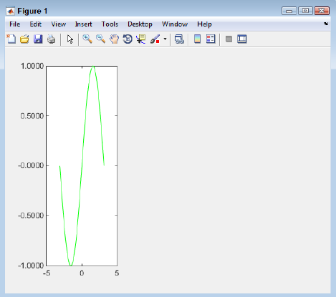Open the View menu

point(59,24)
